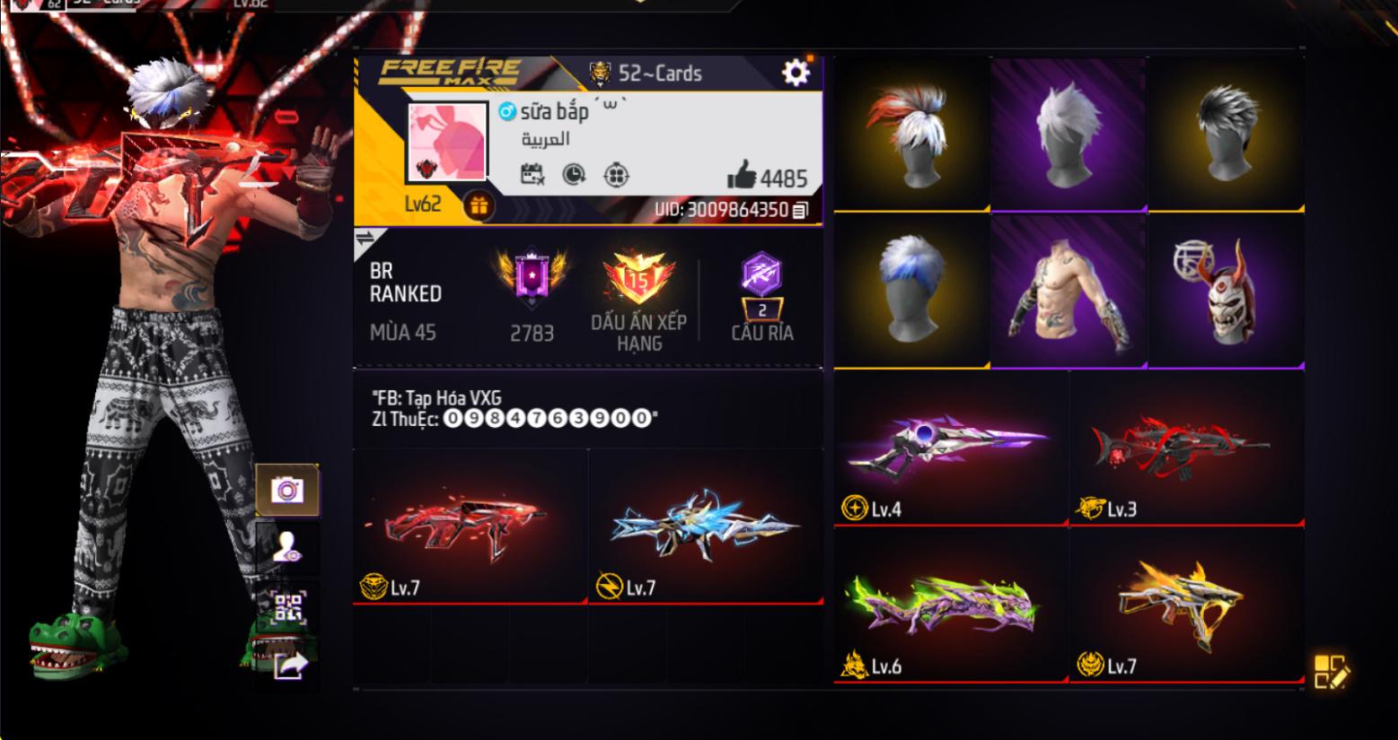This screenshot has width=1398, height=740.
Task: Open the calendar icon under player name
Action: tap(532, 175)
